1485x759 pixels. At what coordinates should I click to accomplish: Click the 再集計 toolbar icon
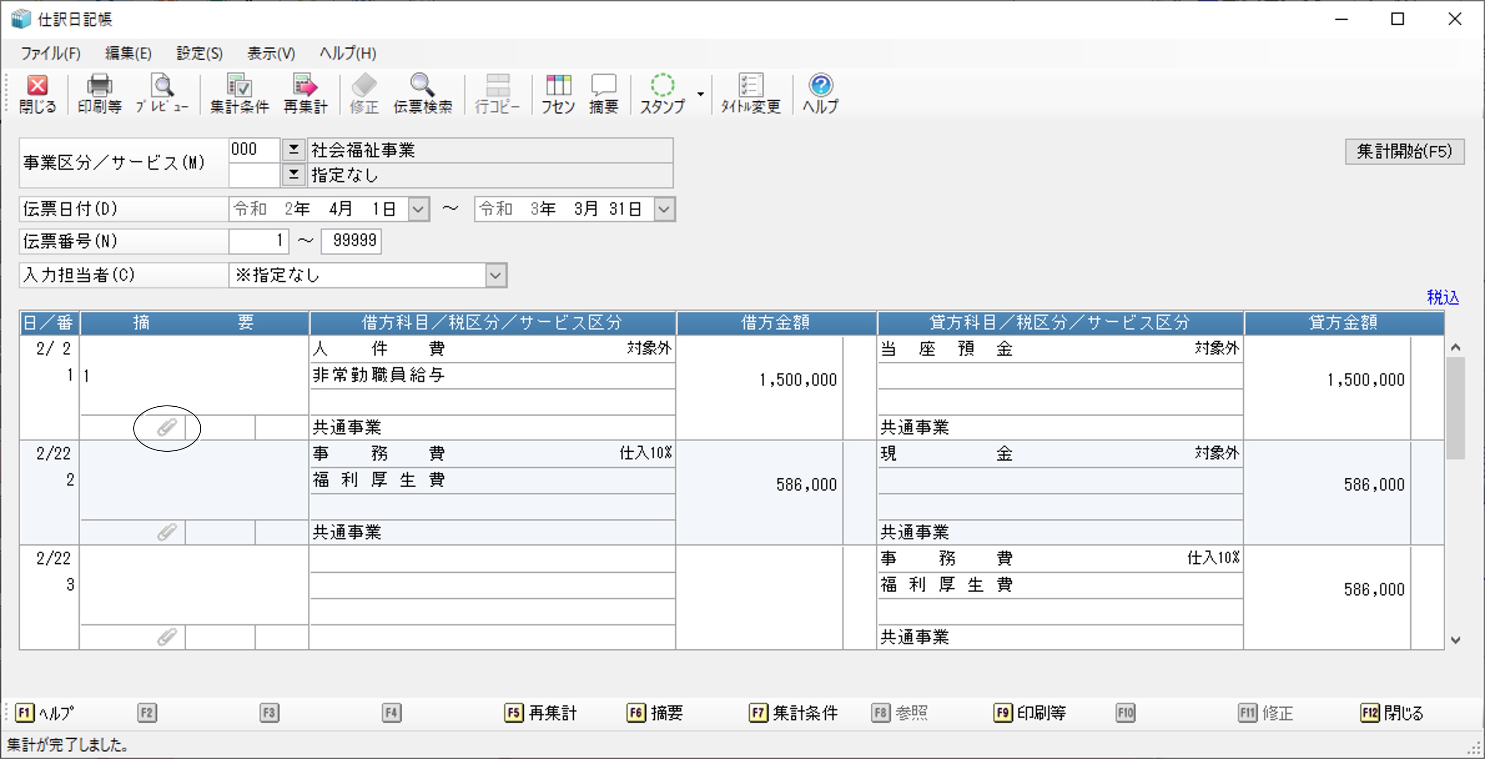(x=305, y=94)
